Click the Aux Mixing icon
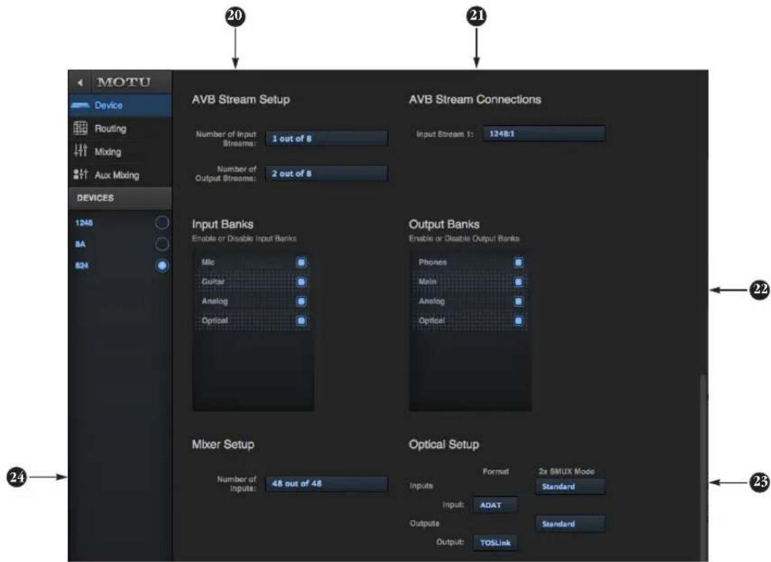The image size is (771, 562). click(x=81, y=175)
